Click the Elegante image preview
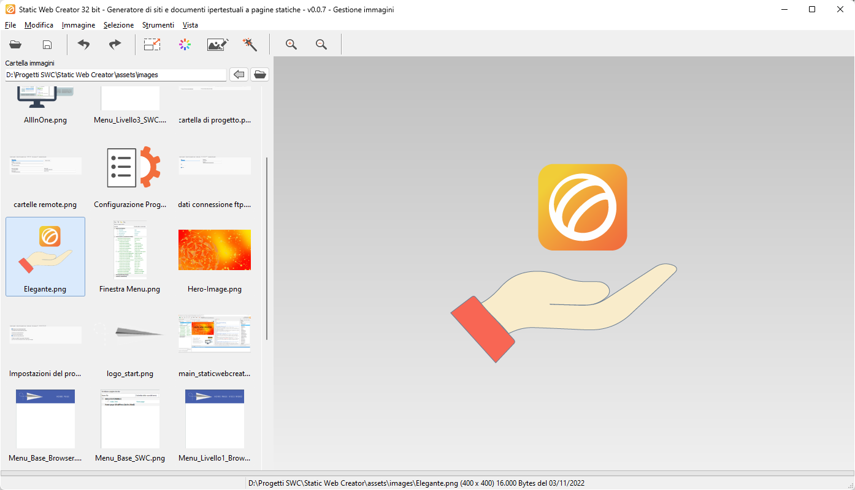The image size is (855, 490). 564,263
